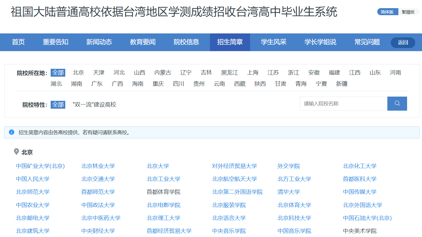Open 中央美术学院 entry

[x=360, y=231]
